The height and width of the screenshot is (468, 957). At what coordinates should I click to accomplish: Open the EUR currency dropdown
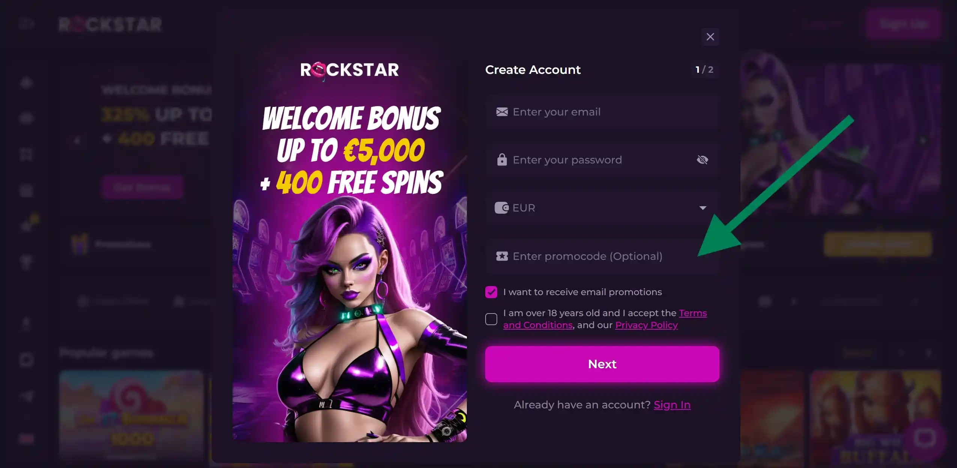(x=602, y=208)
